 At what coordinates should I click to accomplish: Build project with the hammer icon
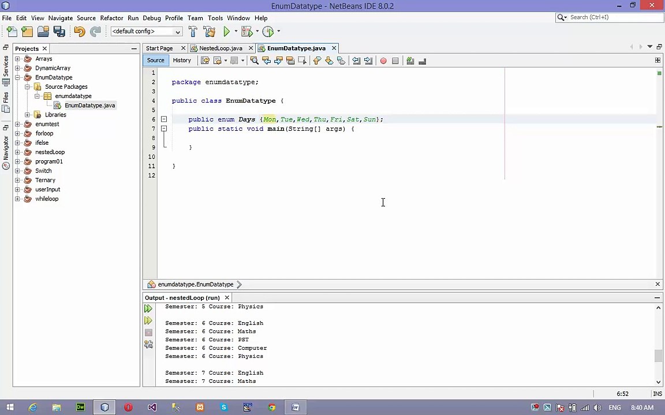193,31
